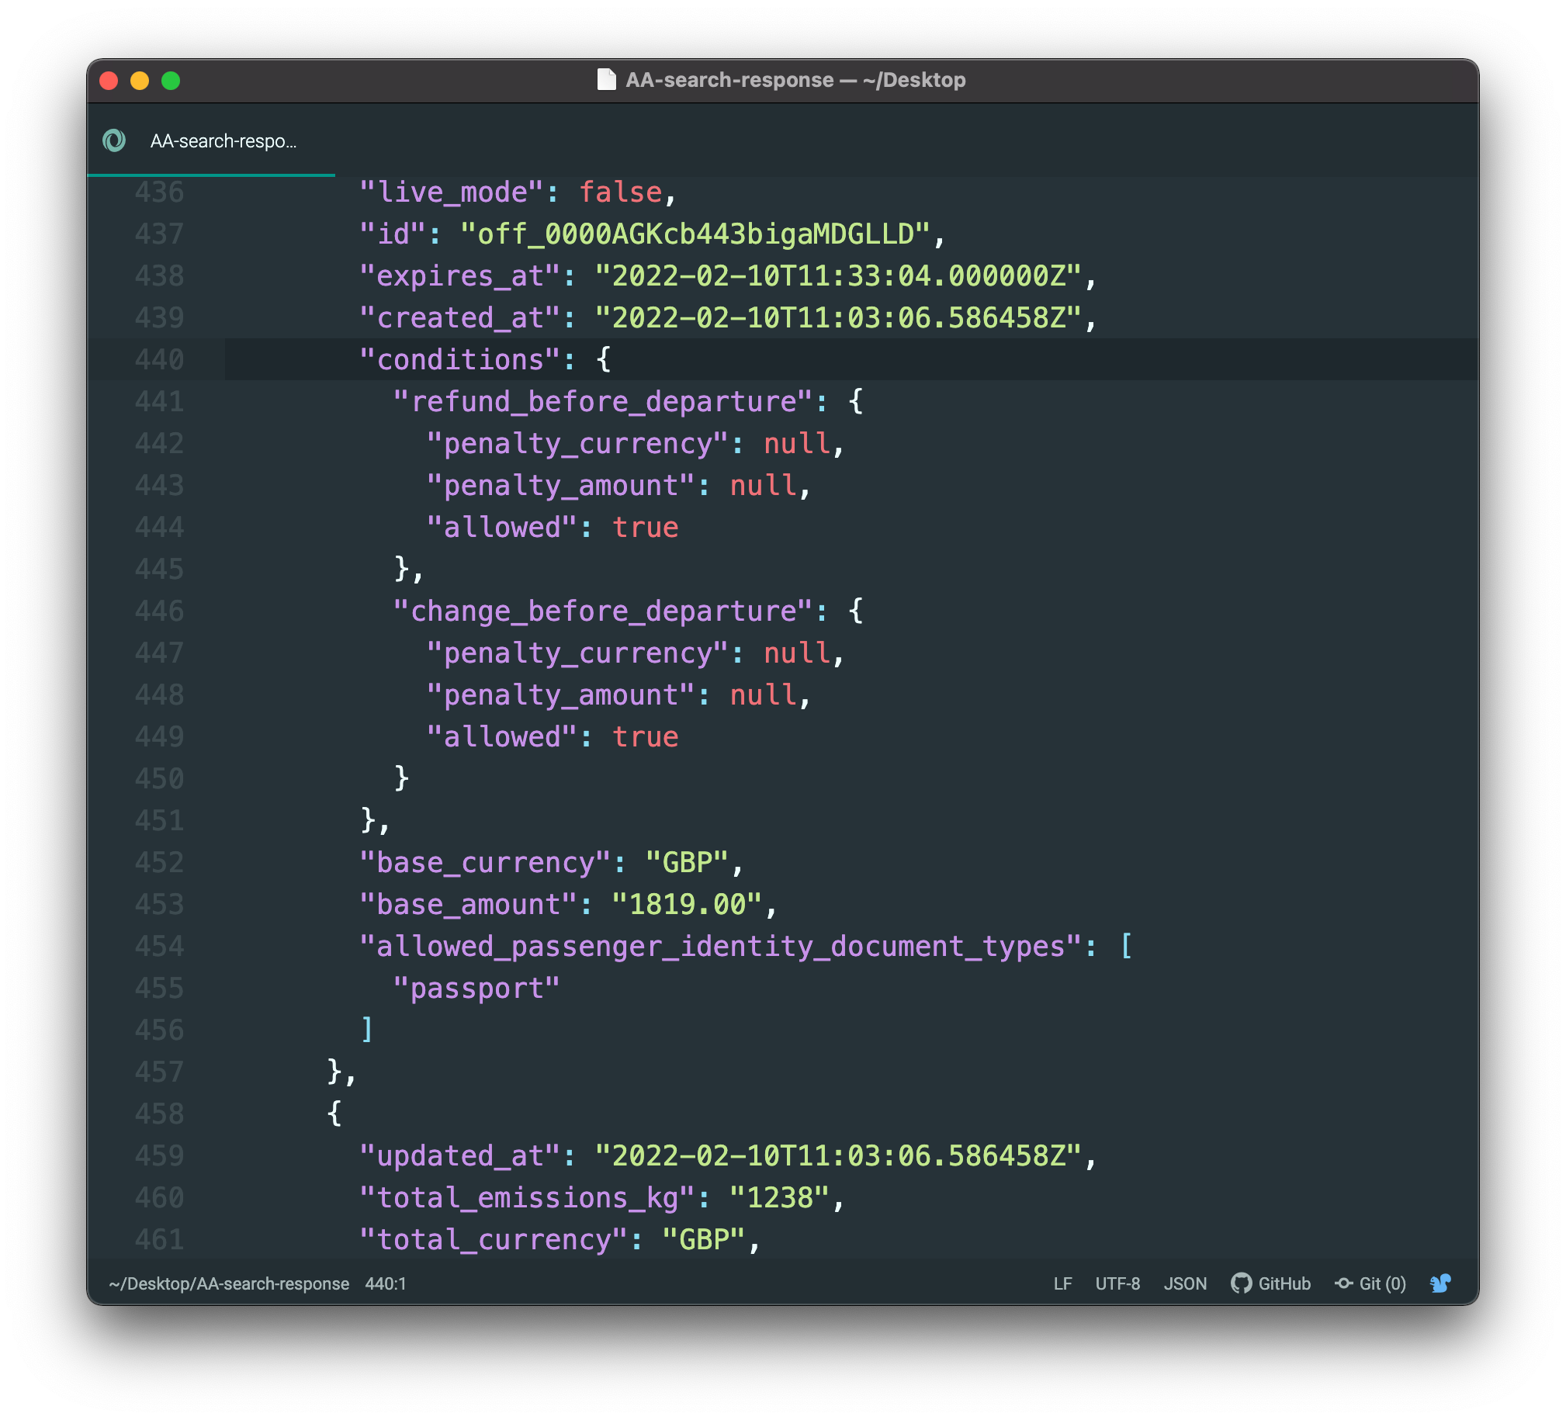Click "penalty_amount" on line 443

pyautogui.click(x=561, y=486)
